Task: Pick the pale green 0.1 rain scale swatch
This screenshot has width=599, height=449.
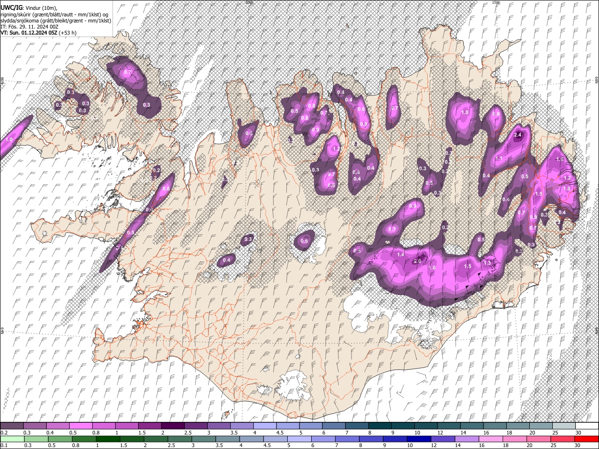Action: (x=12, y=439)
